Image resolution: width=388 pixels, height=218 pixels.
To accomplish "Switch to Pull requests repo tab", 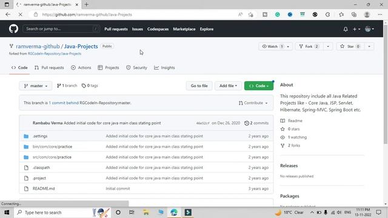I will [49, 68].
